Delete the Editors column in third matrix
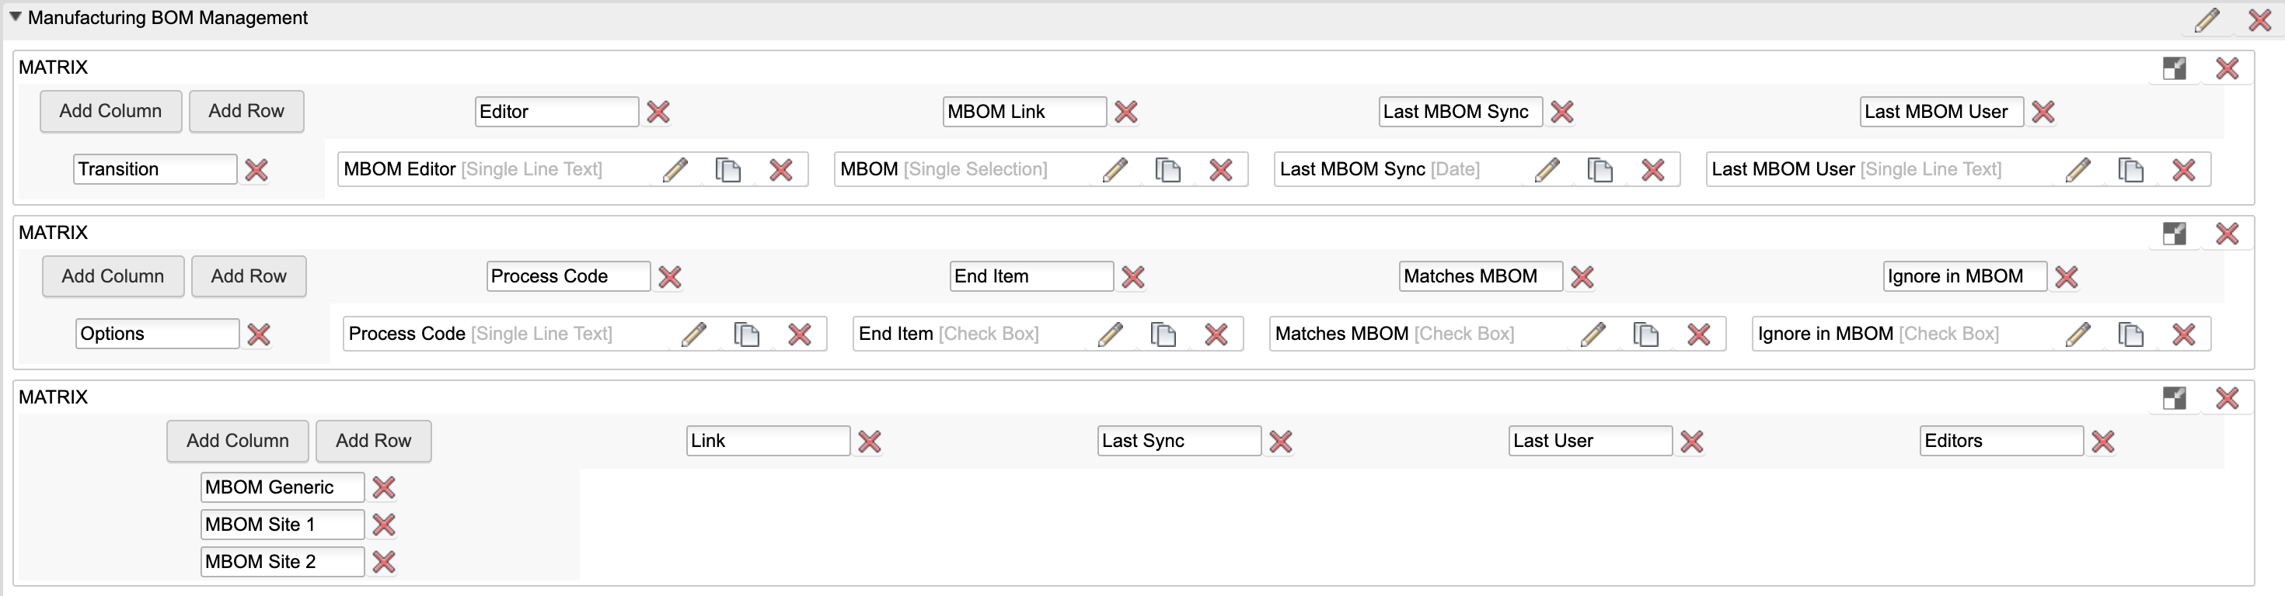This screenshot has width=2285, height=596. pos(2102,442)
